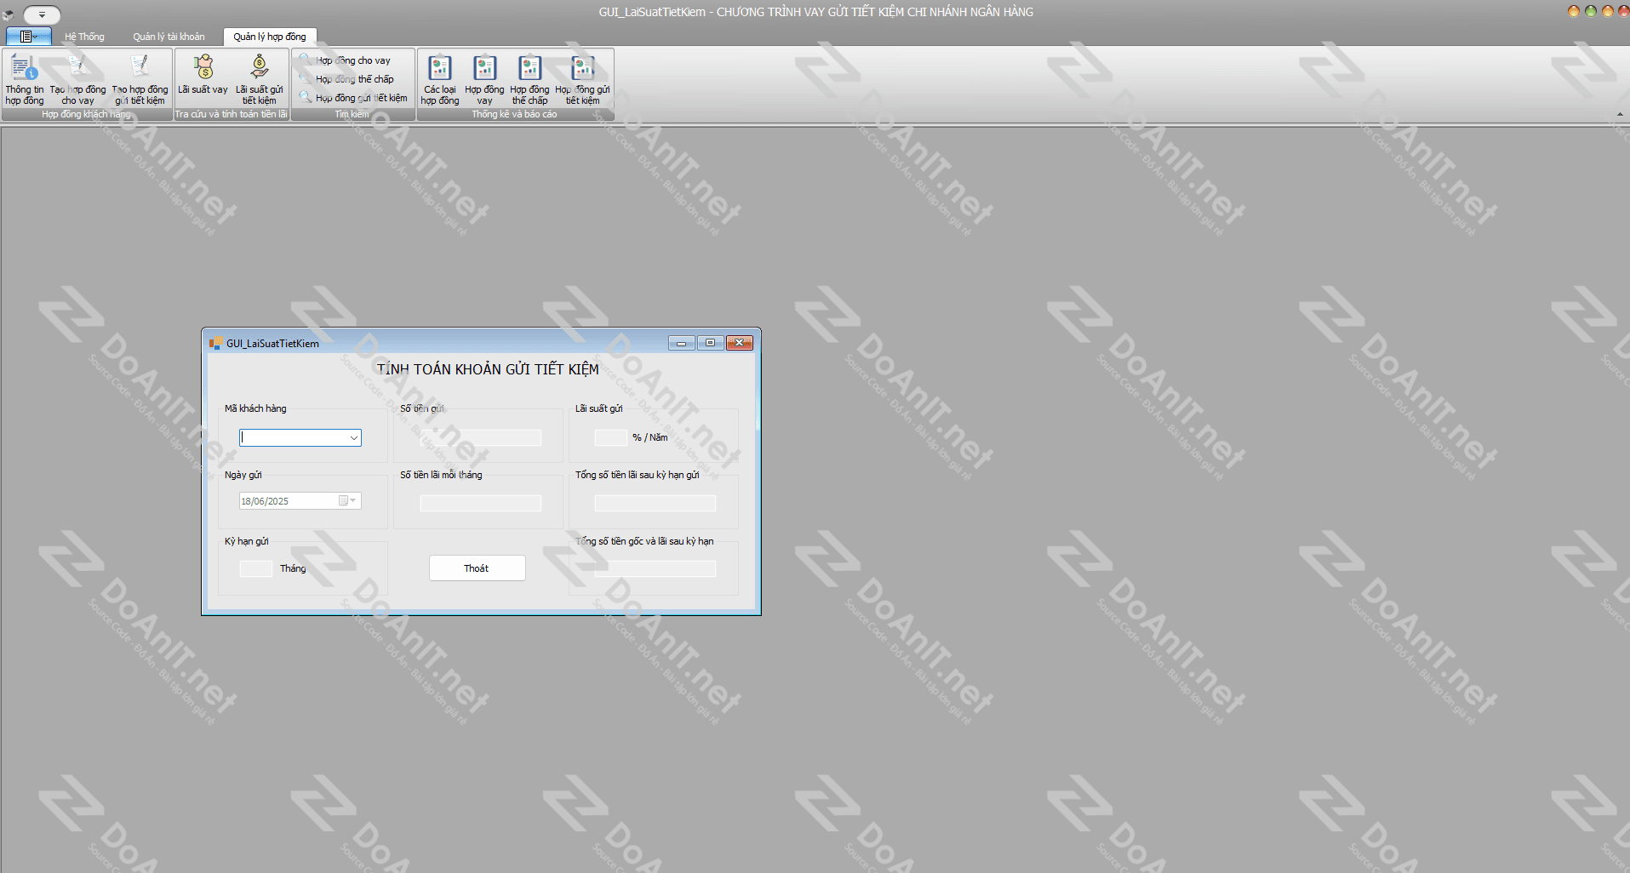Open Lãi suất vay calculator
1630x873 pixels.
coord(203,75)
